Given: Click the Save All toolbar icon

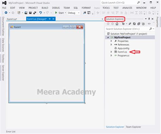Looking at the screenshot, I should 35,13.
